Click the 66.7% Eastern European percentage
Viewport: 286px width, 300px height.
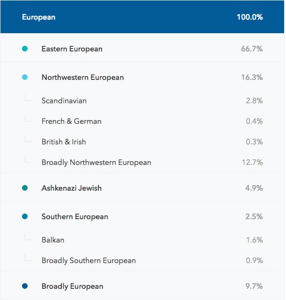252,49
